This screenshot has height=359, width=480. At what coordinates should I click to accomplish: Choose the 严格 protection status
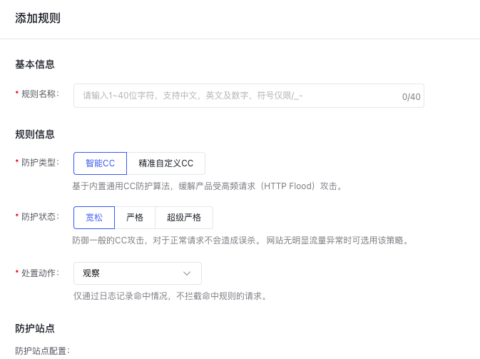coord(135,218)
